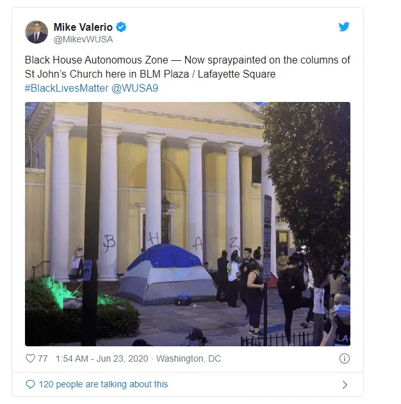
Task: Open the @WUSA9 mention link
Action: 135,88
